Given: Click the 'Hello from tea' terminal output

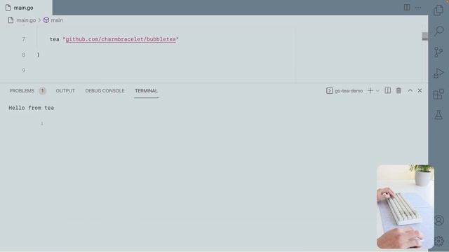Looking at the screenshot, I should point(31,108).
